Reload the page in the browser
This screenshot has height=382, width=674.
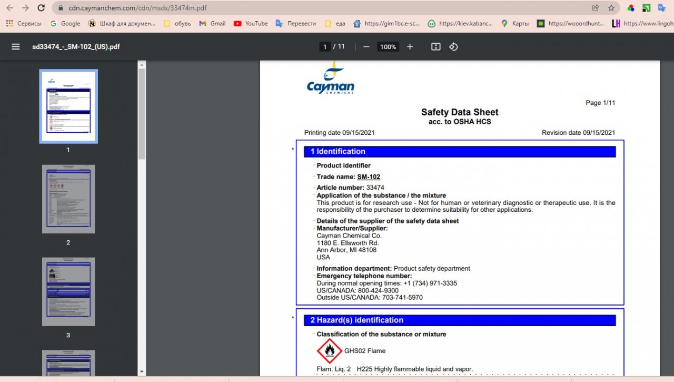tap(41, 8)
